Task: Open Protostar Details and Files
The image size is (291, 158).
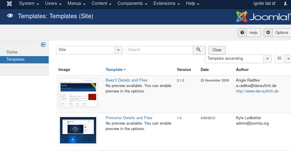Action: coord(129,118)
